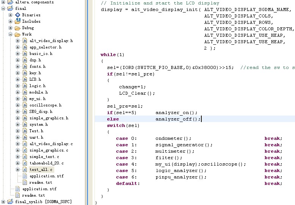Expand the system.h outline node

point(18,124)
